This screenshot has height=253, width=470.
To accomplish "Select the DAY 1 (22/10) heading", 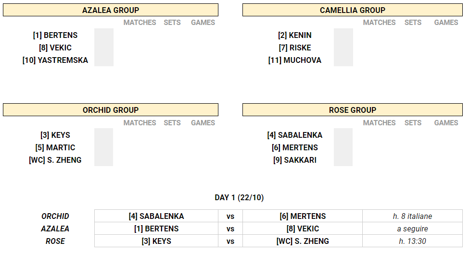I will [x=239, y=197].
